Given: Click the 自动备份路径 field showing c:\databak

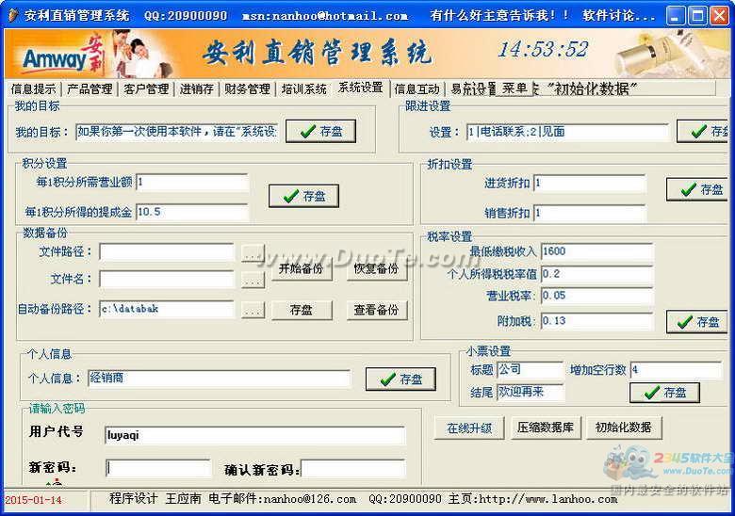Looking at the screenshot, I should click(x=167, y=309).
